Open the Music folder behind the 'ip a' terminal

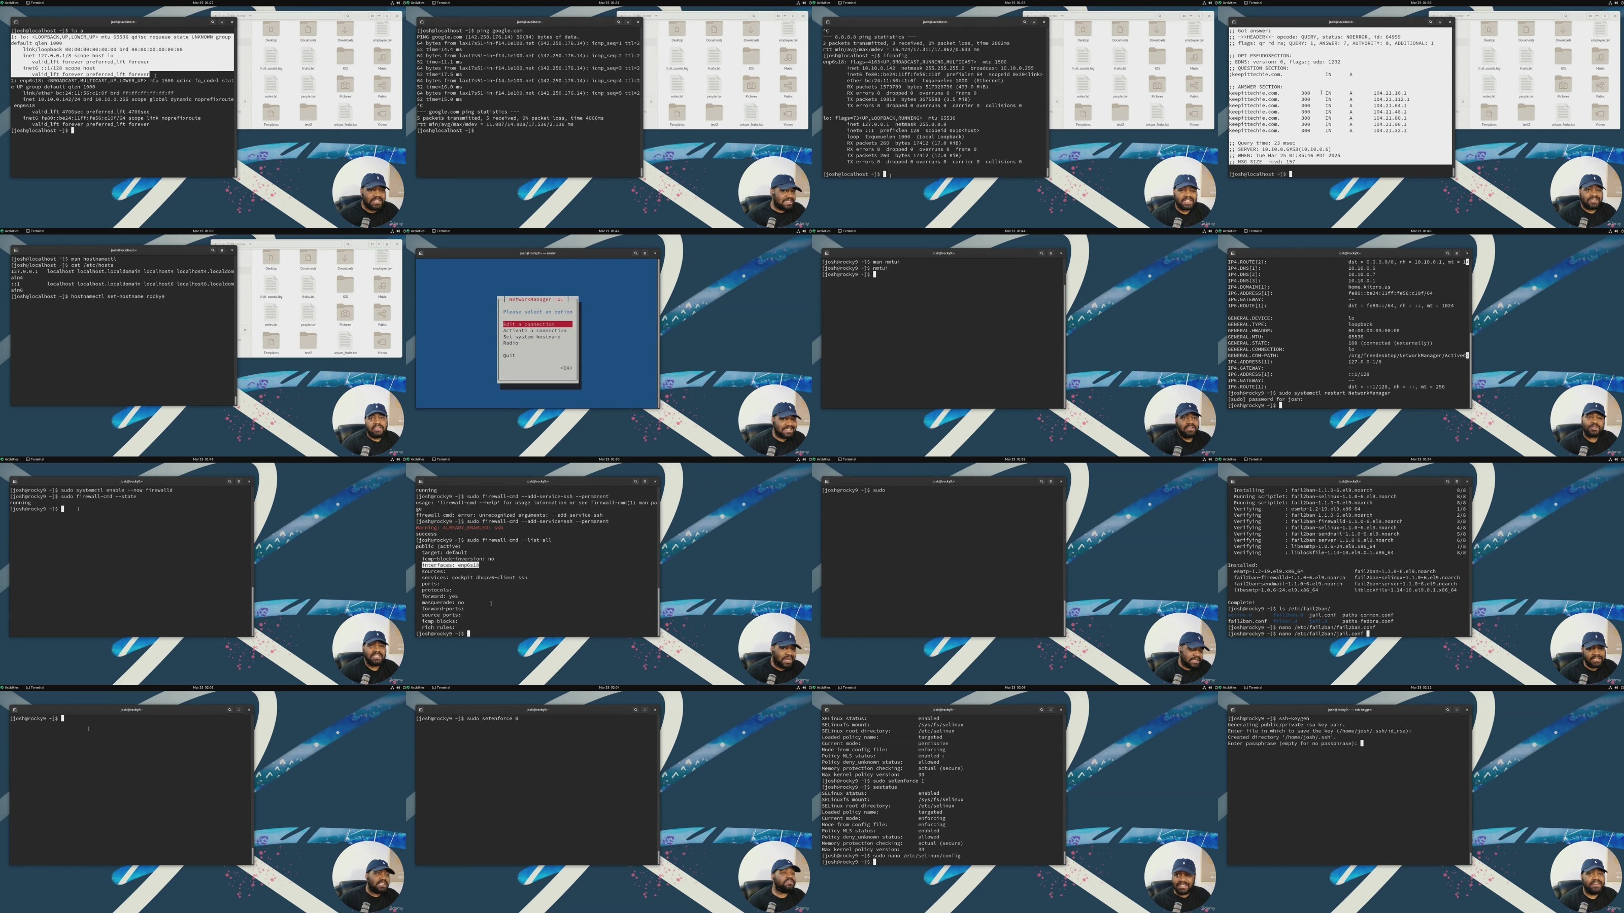click(x=382, y=59)
